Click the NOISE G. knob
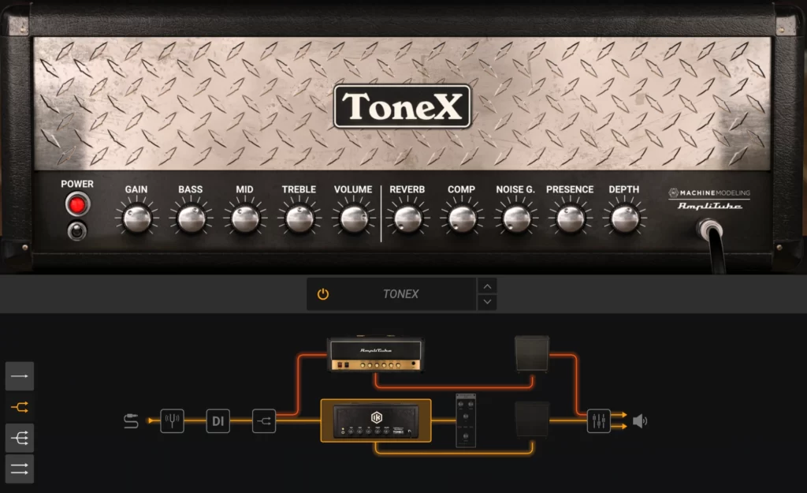The height and width of the screenshot is (493, 807). [x=515, y=218]
